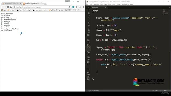
Task: Click the while keyword on line 19
Action: [x=99, y=60]
